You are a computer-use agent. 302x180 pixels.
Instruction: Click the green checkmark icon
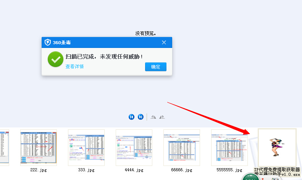pyautogui.click(x=55, y=60)
